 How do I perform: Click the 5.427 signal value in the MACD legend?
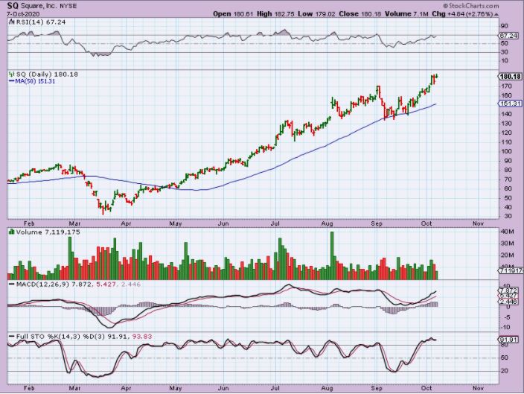click(106, 285)
